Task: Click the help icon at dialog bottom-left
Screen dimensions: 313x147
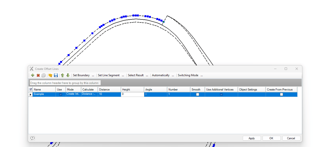Action: 33,138
